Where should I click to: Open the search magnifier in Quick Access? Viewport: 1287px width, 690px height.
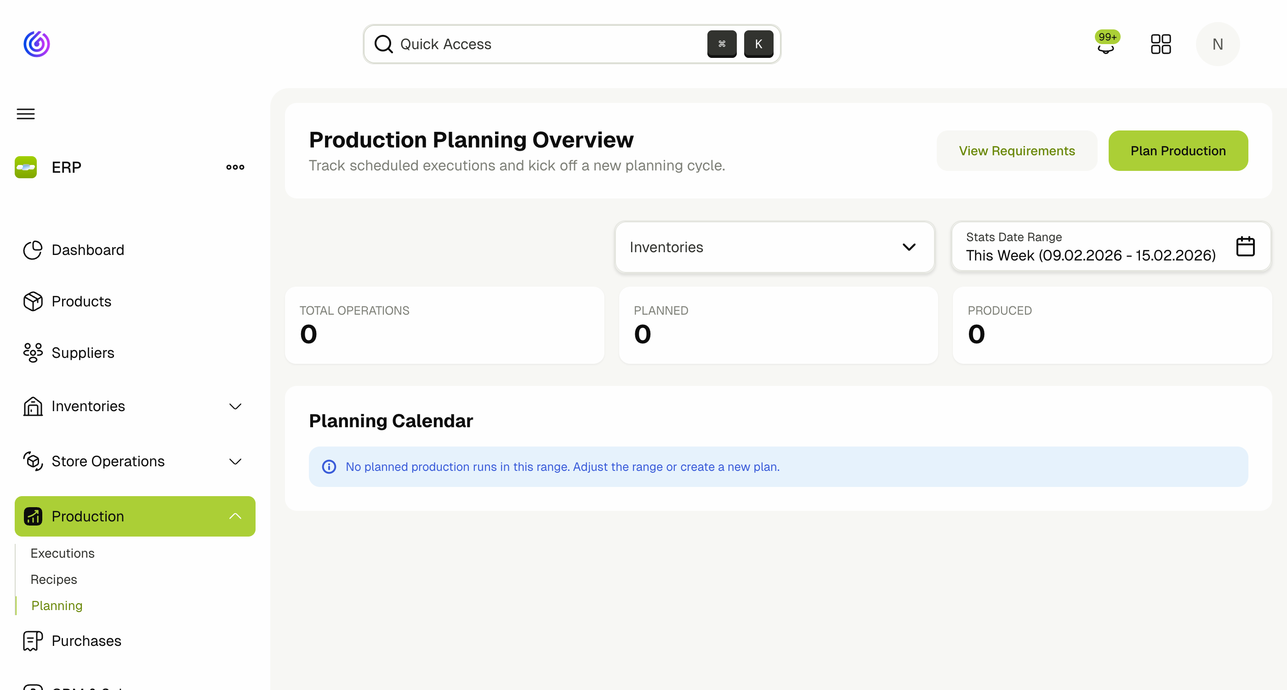click(384, 44)
